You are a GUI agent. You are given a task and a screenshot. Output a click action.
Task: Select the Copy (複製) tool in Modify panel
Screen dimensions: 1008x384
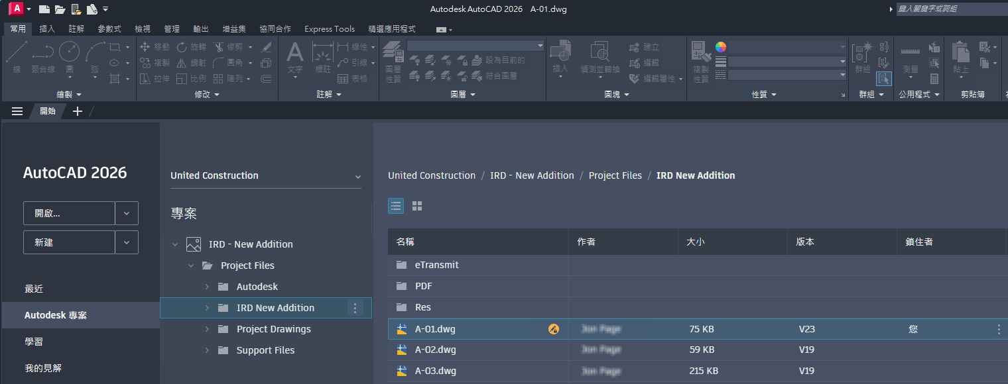coord(155,63)
